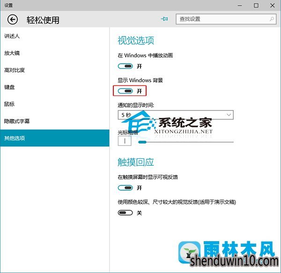Click the 视觉选项 heading
Viewport: 281px width, 273px height.
(x=136, y=40)
